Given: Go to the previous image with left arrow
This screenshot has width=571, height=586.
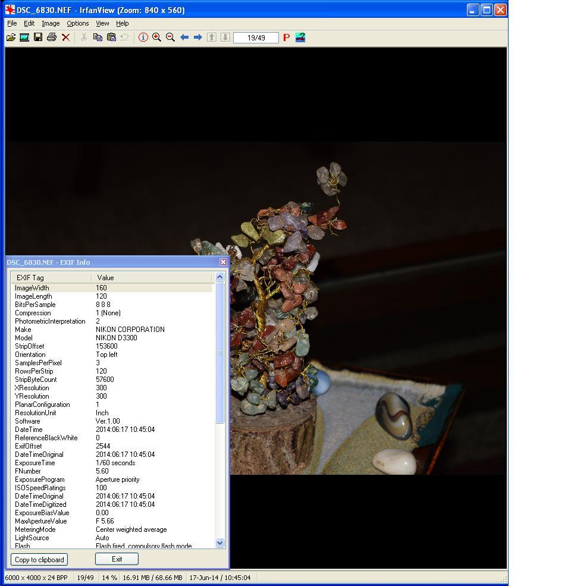Looking at the screenshot, I should pyautogui.click(x=184, y=37).
